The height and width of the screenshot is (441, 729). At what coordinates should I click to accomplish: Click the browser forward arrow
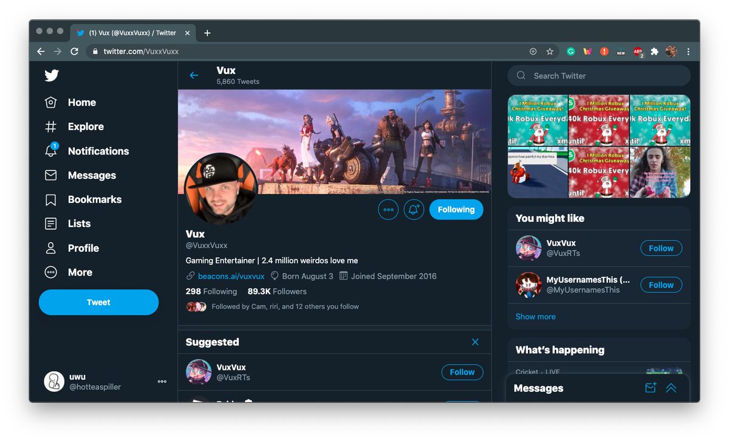(58, 52)
